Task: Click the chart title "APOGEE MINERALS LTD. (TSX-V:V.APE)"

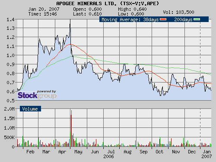Action: (x=108, y=3)
